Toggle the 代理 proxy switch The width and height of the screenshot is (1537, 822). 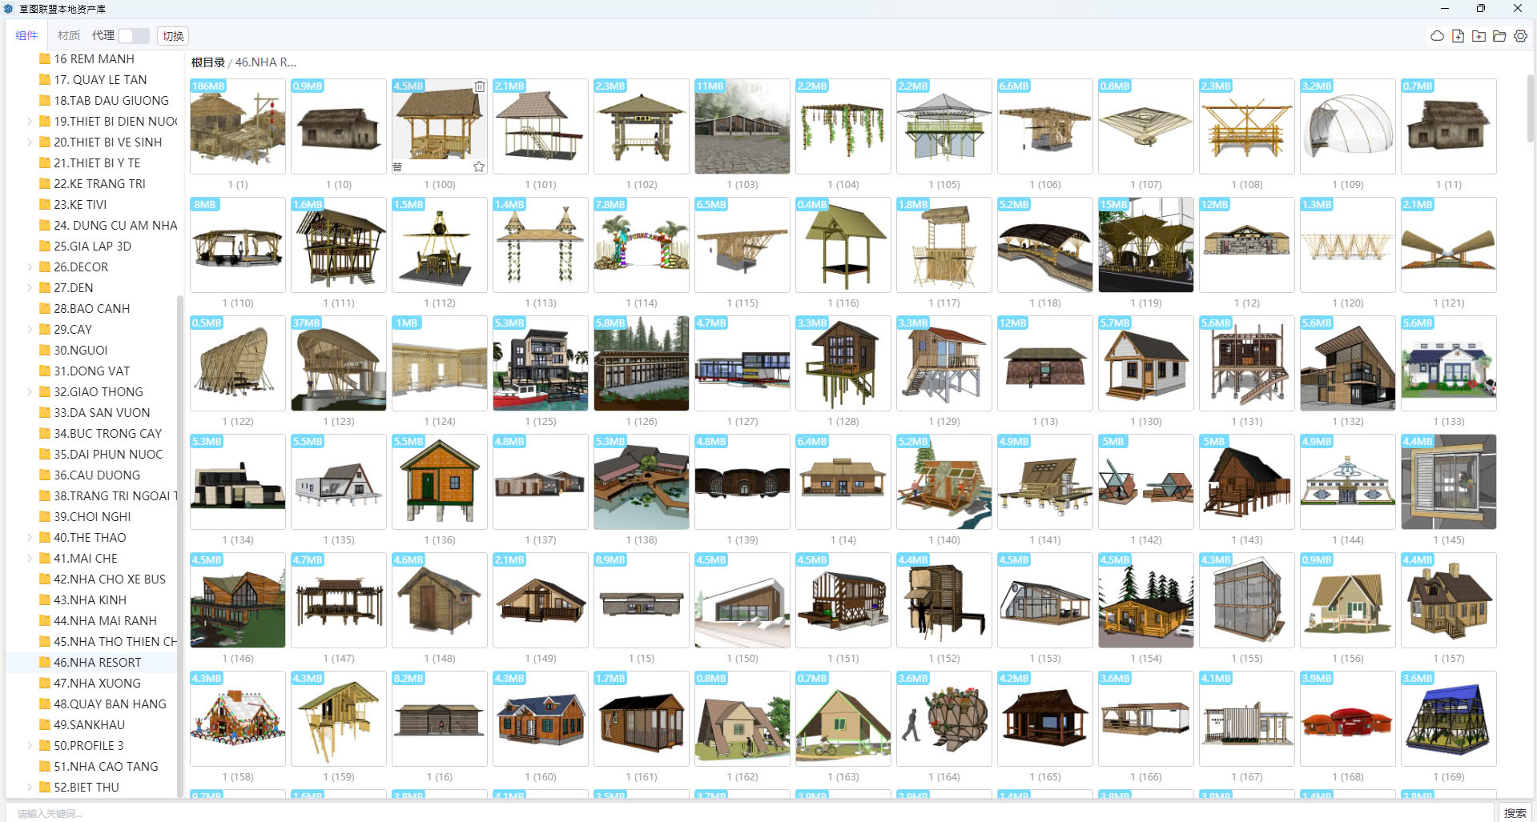click(134, 36)
